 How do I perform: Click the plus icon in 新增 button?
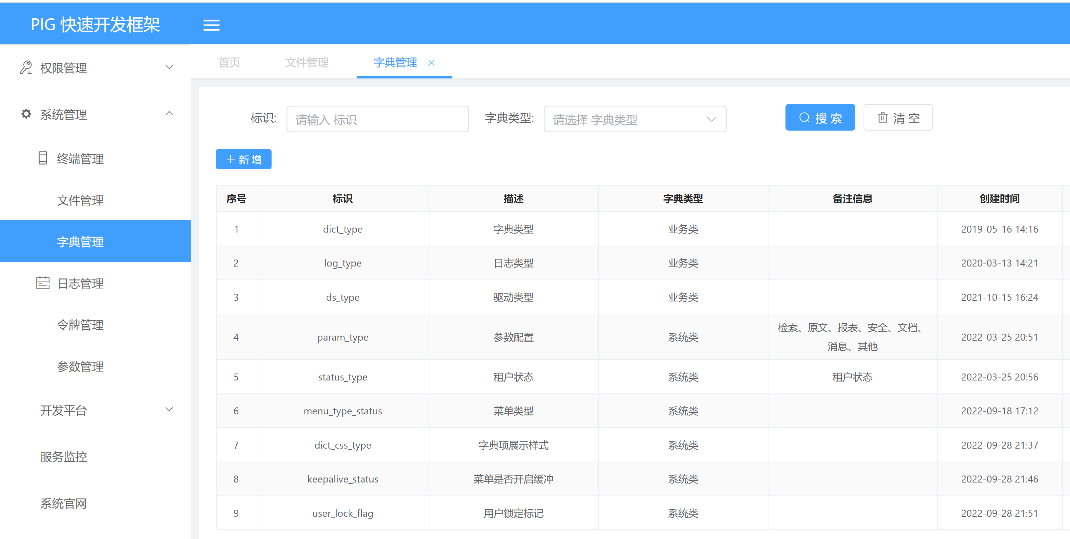[230, 160]
